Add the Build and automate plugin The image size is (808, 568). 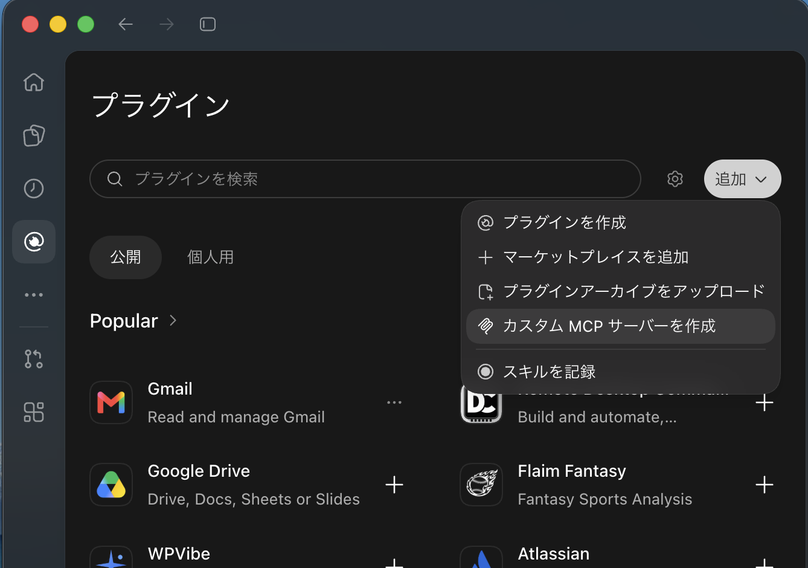(x=765, y=403)
